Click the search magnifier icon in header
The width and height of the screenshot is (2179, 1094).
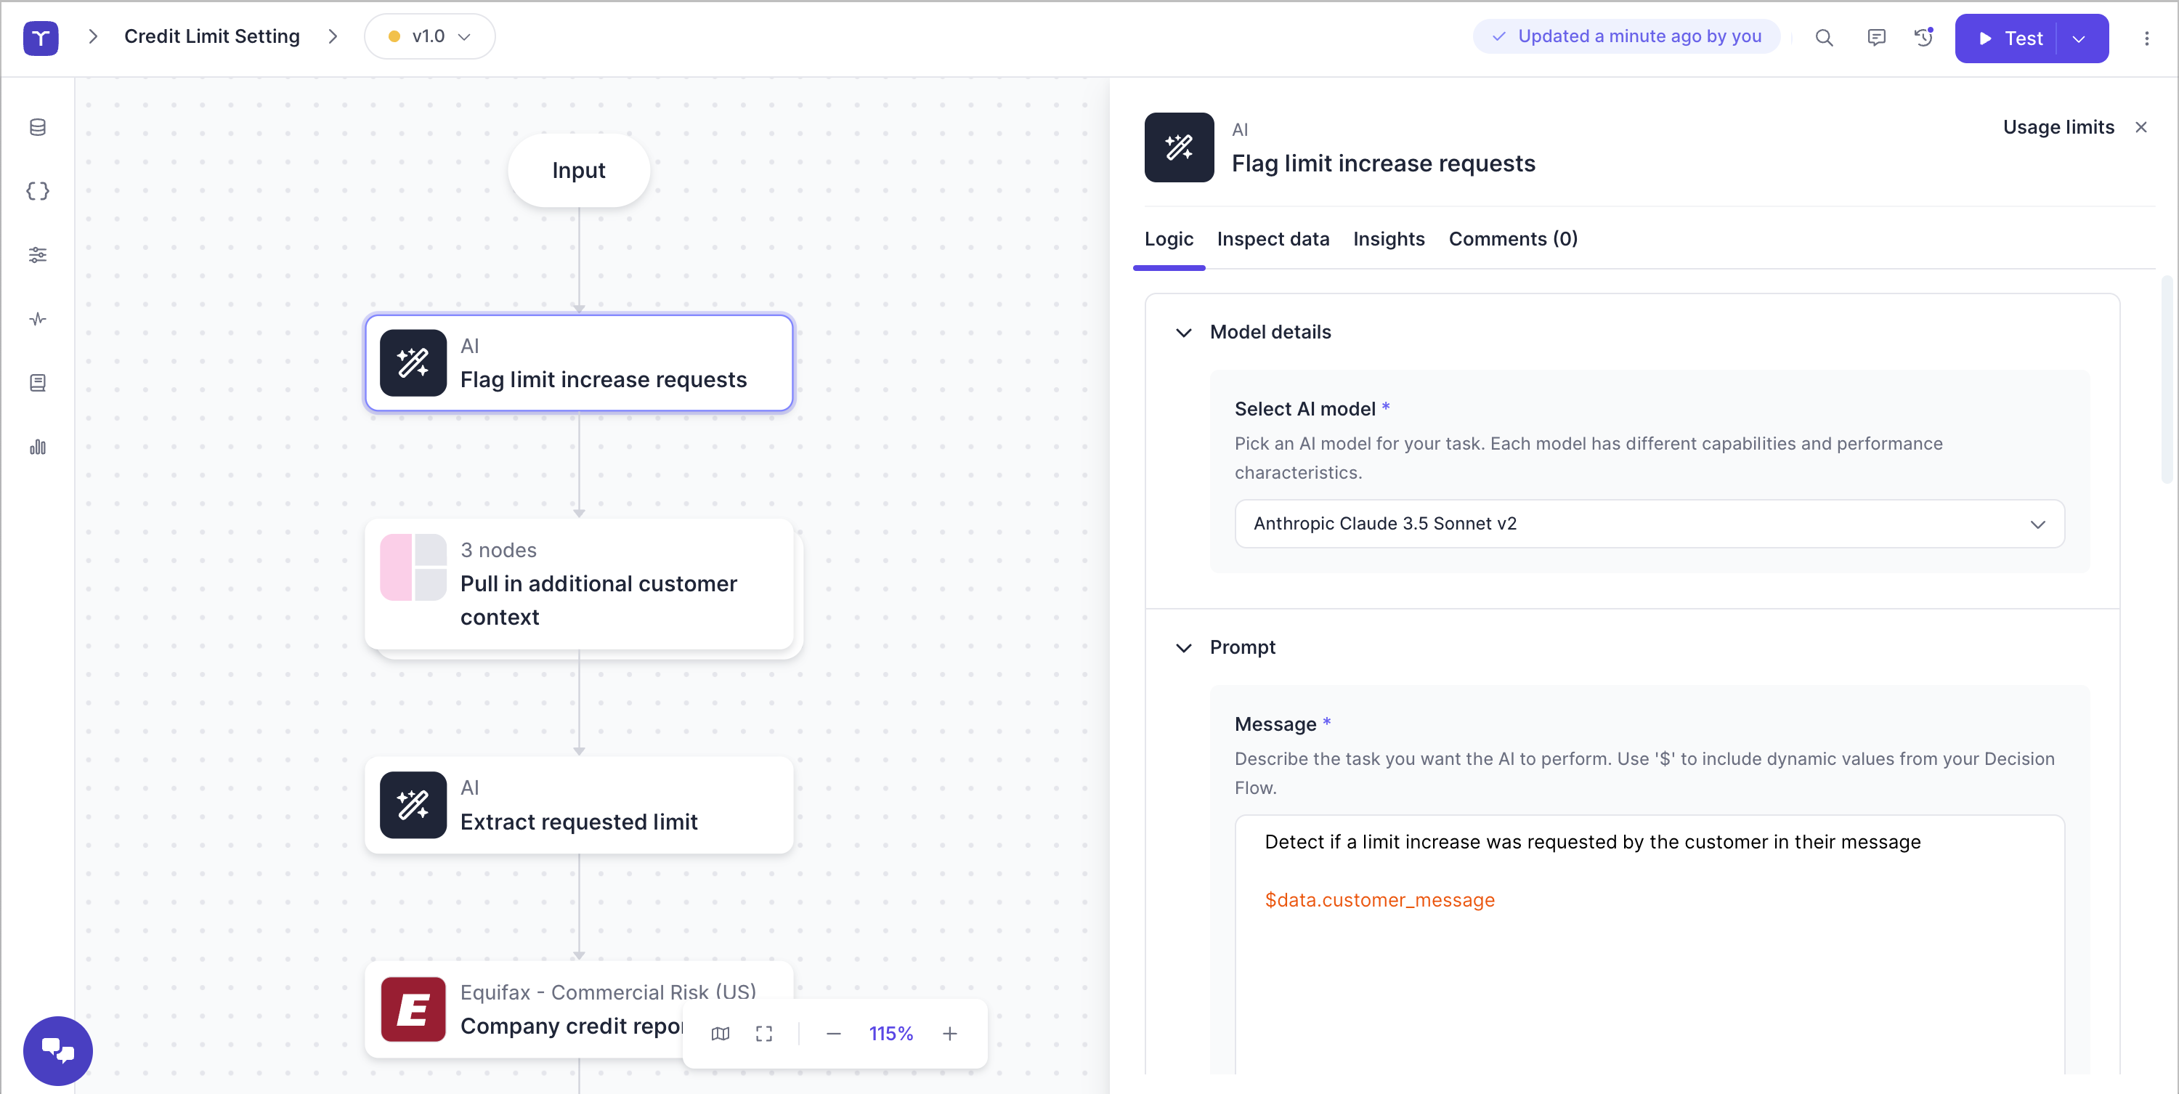1824,37
